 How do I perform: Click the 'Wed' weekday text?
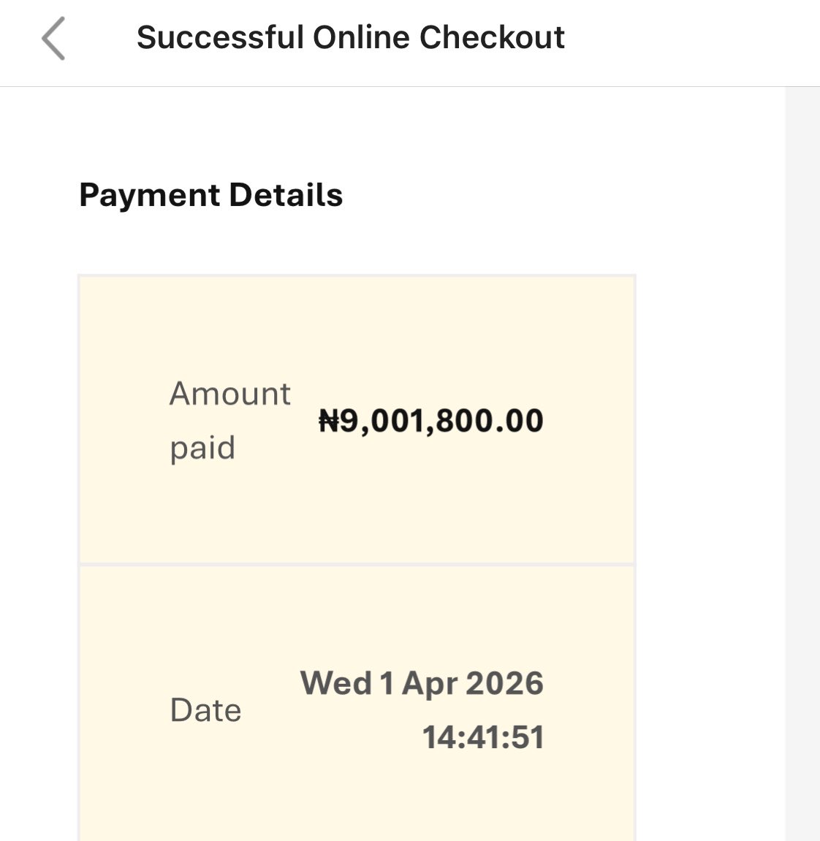[336, 684]
